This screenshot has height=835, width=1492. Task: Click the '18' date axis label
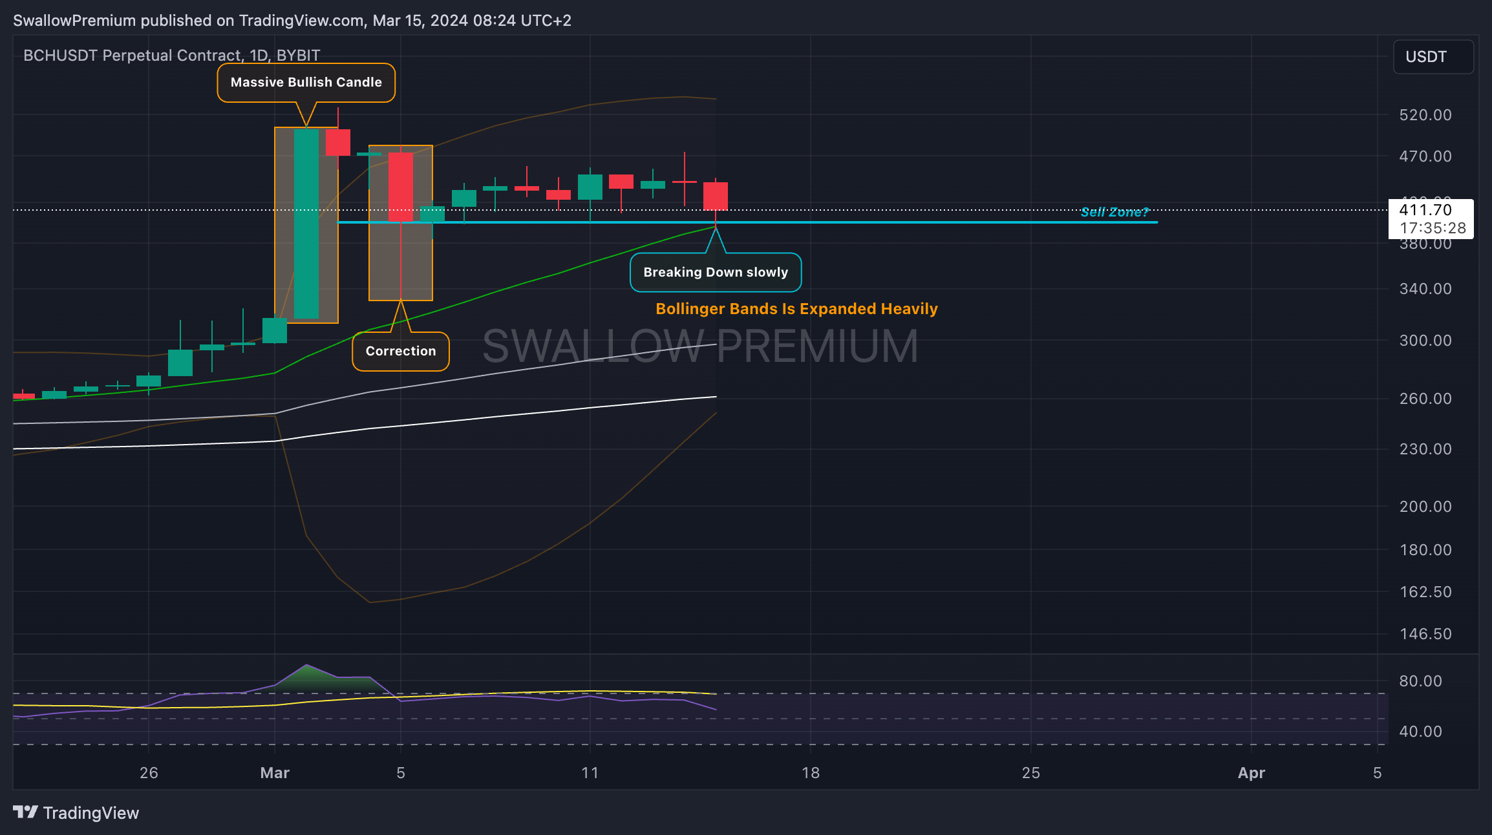(x=810, y=773)
